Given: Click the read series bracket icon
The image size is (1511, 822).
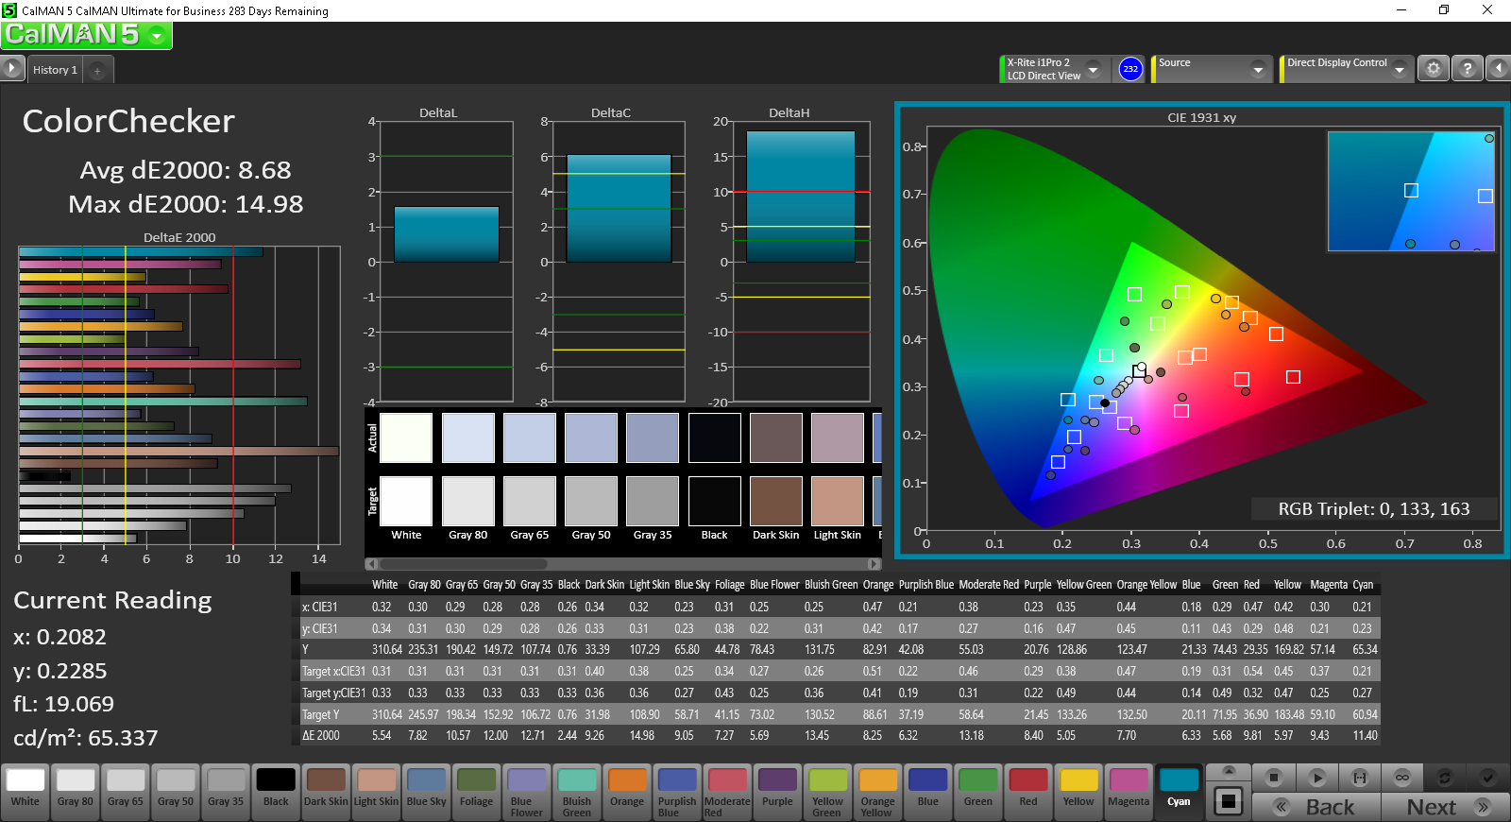Looking at the screenshot, I should [x=1360, y=778].
